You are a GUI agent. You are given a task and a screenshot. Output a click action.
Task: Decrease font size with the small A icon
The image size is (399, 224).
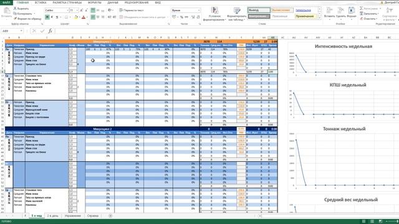tap(86, 11)
